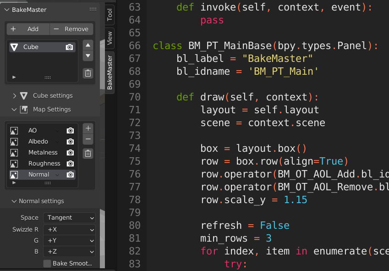Collapse the Map Settings section
Viewport: 389px width, 271px height.
pos(14,110)
